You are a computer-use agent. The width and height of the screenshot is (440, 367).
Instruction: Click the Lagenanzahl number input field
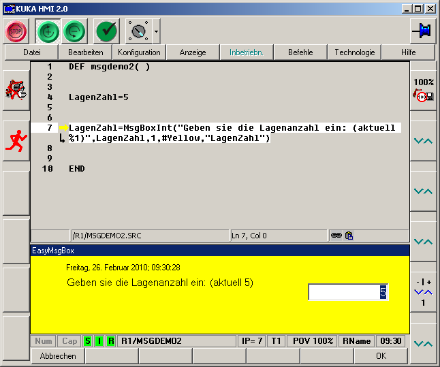(x=348, y=292)
